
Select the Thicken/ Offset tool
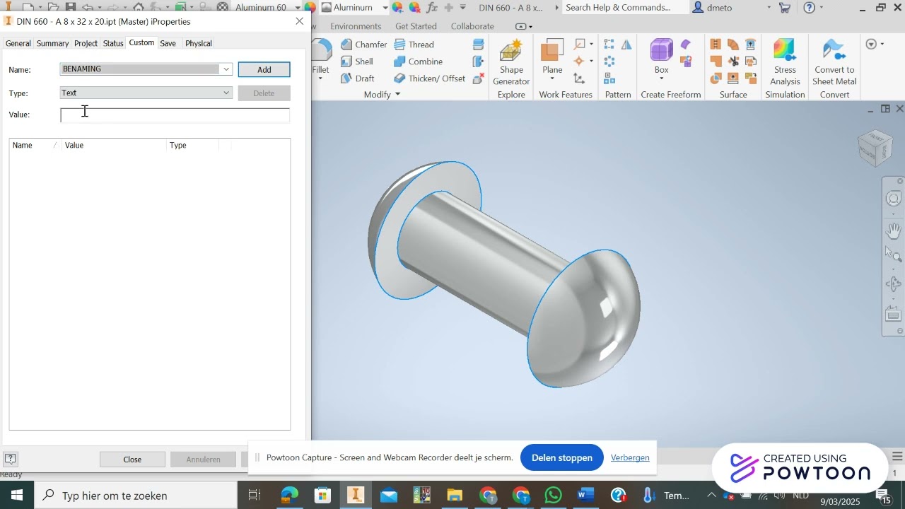(x=429, y=78)
